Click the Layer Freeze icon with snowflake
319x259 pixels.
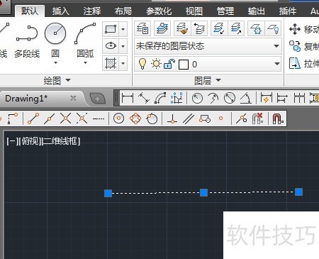point(256,28)
